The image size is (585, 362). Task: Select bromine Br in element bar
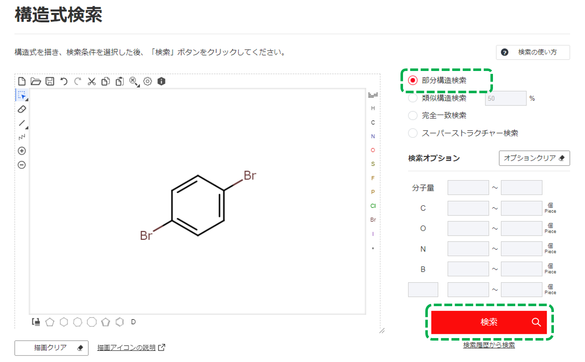pos(373,220)
